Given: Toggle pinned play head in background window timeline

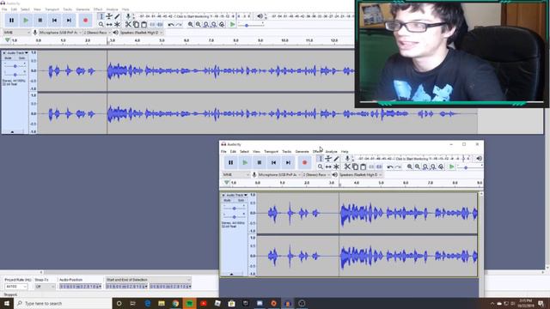Looking at the screenshot, I should point(8,40).
